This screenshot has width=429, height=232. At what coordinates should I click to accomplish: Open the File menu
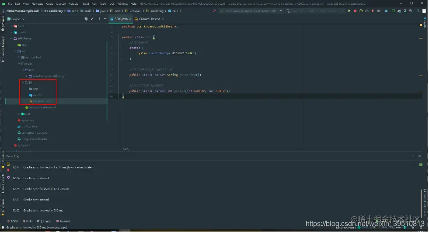pos(10,4)
